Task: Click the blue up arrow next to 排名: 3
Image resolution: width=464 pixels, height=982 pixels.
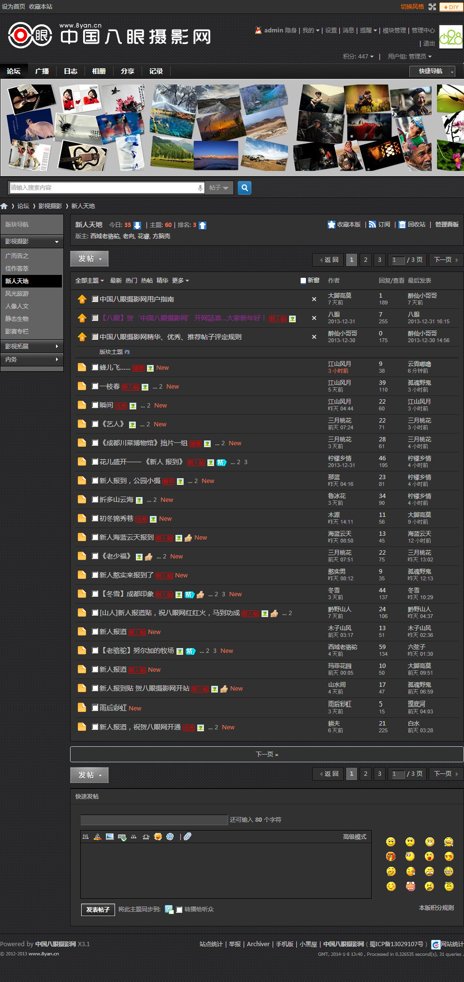Action: (x=203, y=225)
